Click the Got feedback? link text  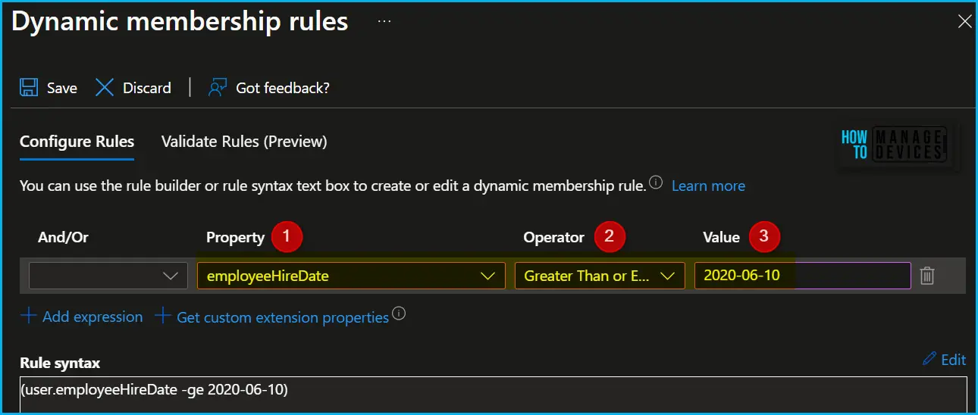pyautogui.click(x=283, y=88)
